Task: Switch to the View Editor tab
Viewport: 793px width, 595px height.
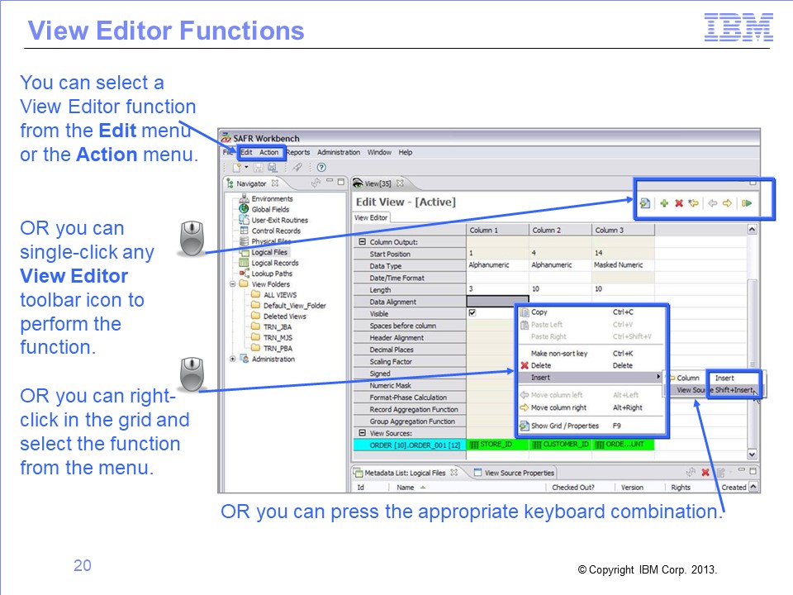Action: 371,217
